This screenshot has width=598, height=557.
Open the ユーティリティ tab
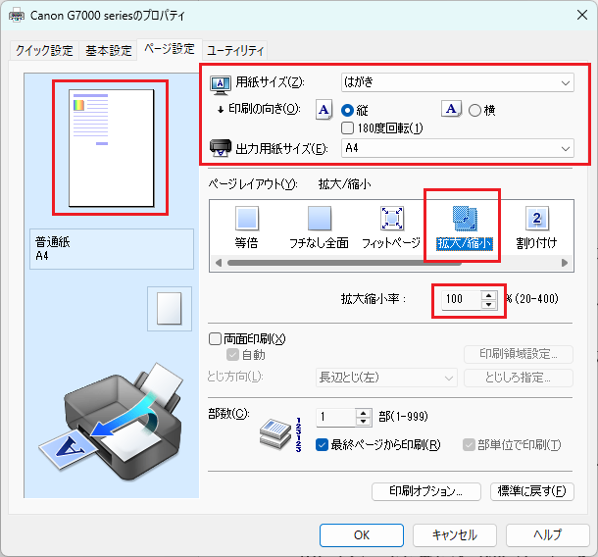coord(236,50)
